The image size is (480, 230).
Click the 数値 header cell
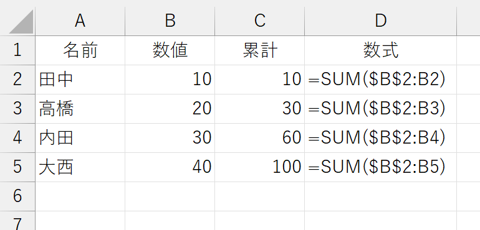pyautogui.click(x=170, y=50)
